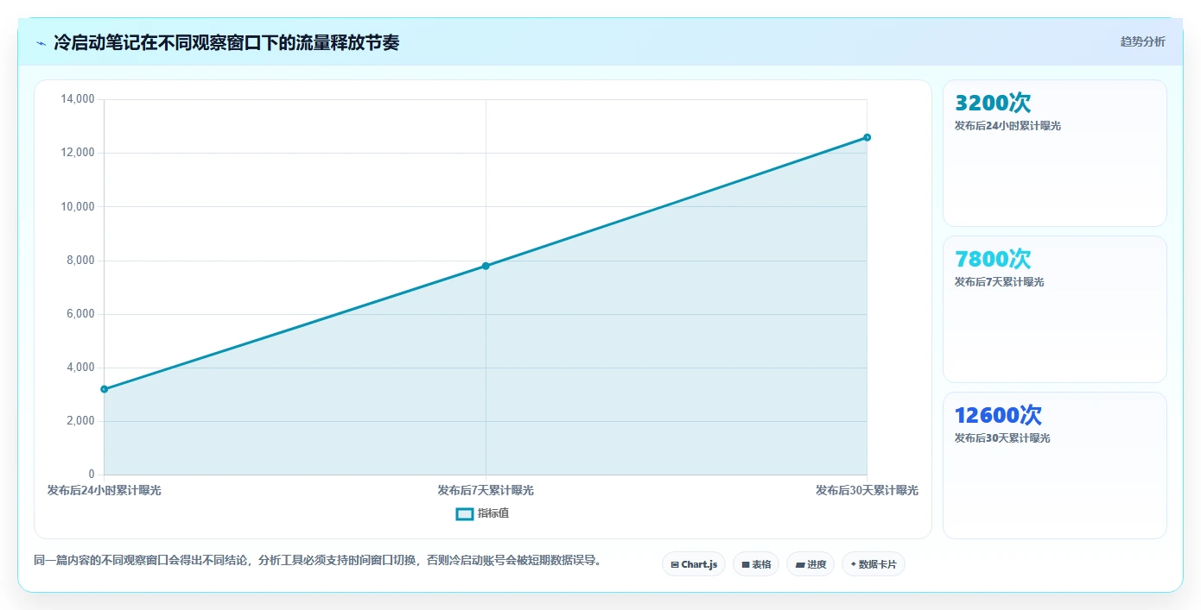Click the card caption 发布后7天累计曝光
Viewport: 1201px width, 610px height.
click(999, 282)
